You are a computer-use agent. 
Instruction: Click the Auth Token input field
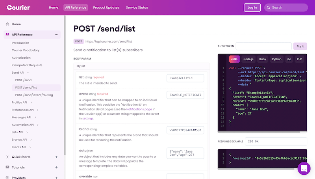point(264,46)
